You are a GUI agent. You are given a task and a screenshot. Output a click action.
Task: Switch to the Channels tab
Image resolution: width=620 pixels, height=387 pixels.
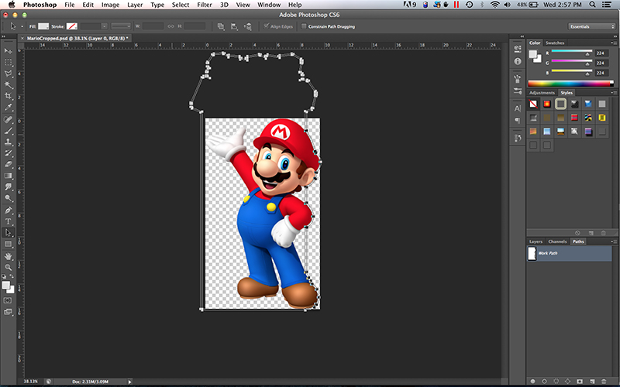557,241
